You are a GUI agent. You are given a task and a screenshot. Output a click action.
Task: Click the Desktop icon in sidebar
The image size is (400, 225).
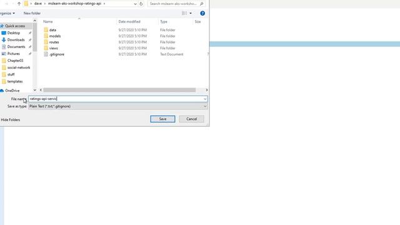pyautogui.click(x=4, y=33)
